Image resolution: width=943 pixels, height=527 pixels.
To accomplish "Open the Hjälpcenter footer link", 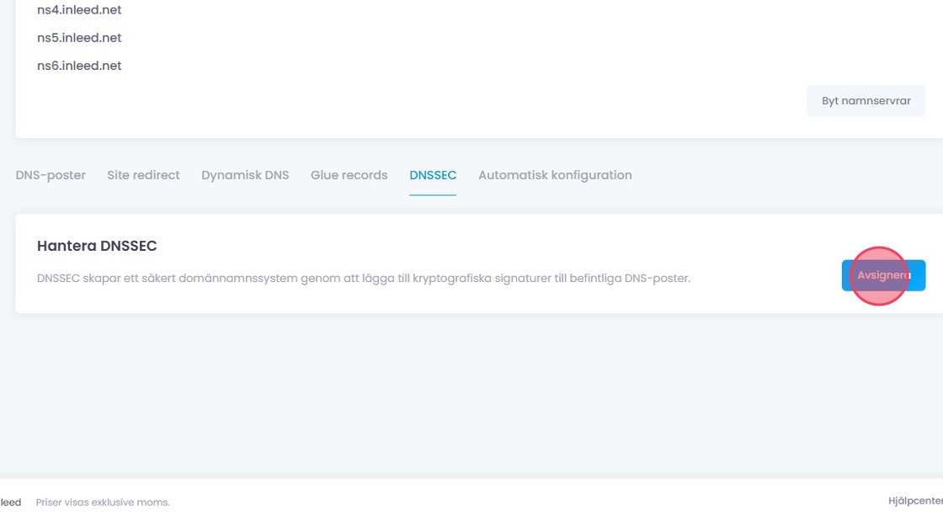I will tap(915, 502).
